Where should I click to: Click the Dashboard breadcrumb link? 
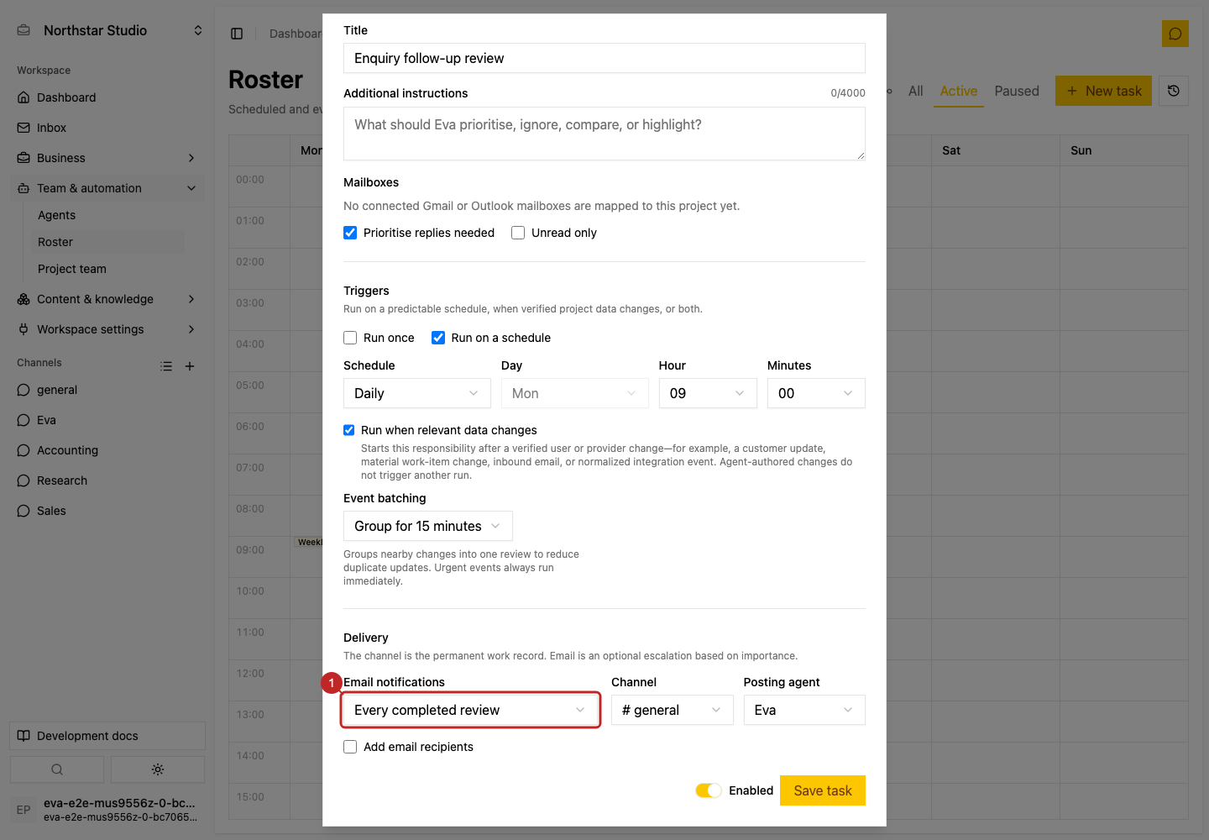pyautogui.click(x=296, y=34)
